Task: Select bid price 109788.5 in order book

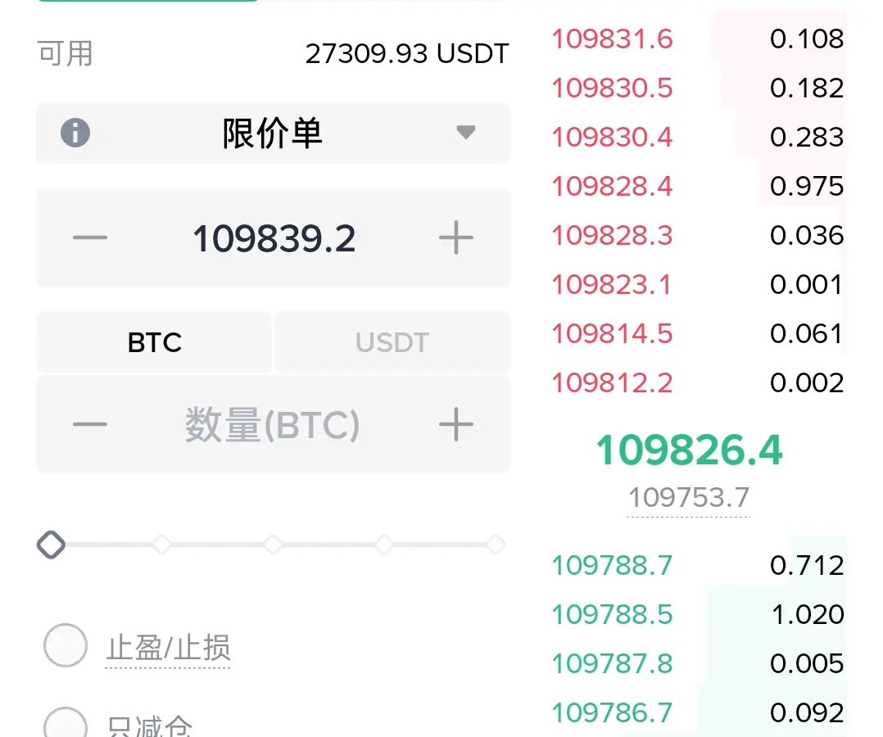Action: tap(612, 614)
